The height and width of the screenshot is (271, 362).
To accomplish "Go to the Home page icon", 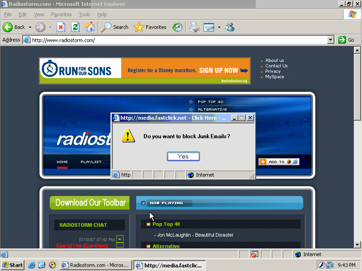I will coord(90,27).
